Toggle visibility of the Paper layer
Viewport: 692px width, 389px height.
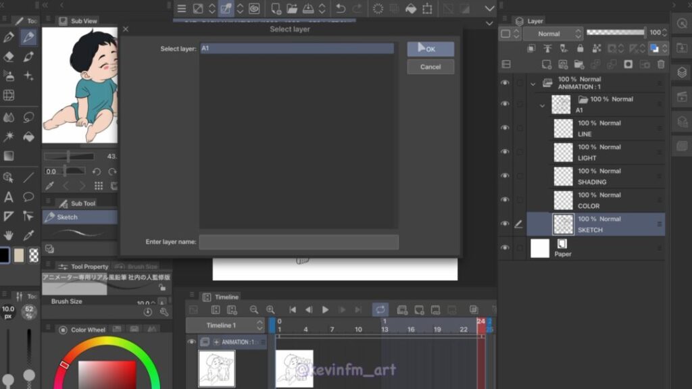pyautogui.click(x=505, y=248)
